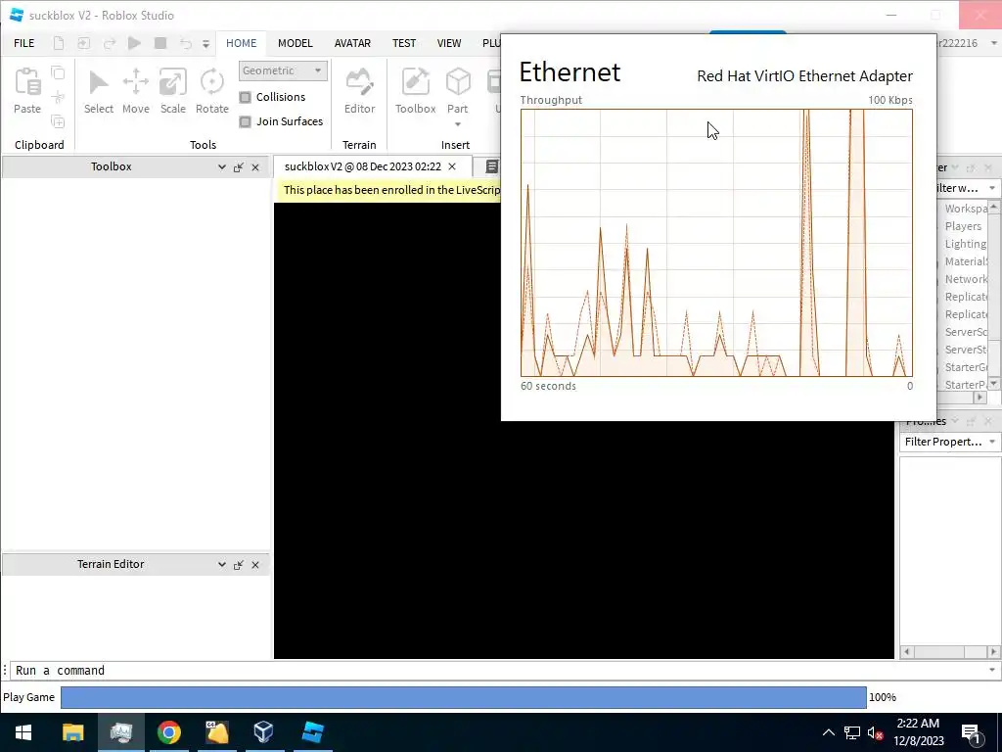
Task: Switch to the AVATAR ribbon tab
Action: coord(352,43)
